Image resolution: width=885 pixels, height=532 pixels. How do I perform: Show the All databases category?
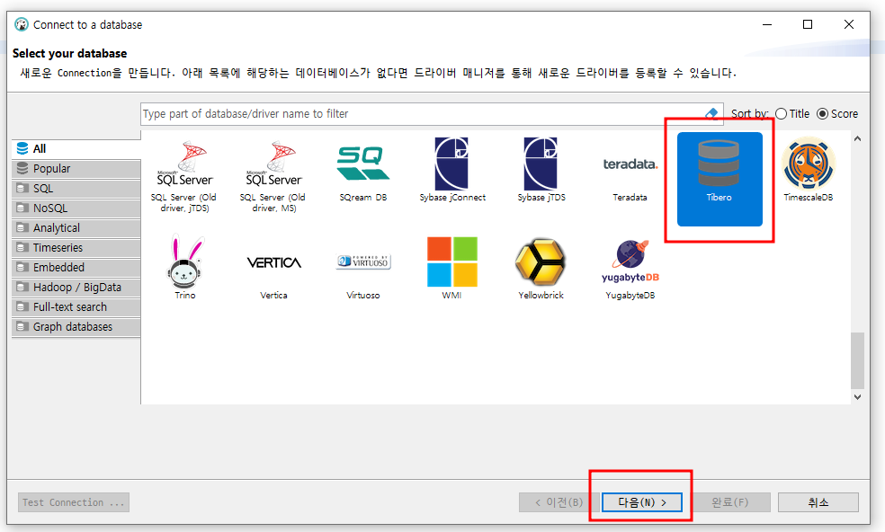pos(76,149)
